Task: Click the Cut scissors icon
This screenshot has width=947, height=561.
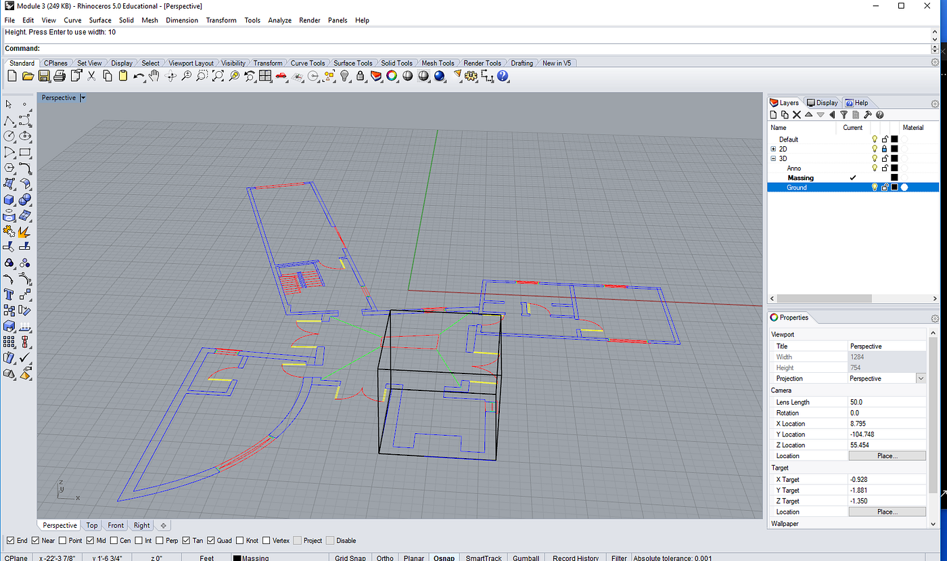Action: (x=91, y=76)
